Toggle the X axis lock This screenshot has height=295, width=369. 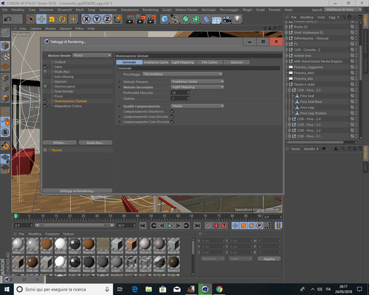coord(86,19)
